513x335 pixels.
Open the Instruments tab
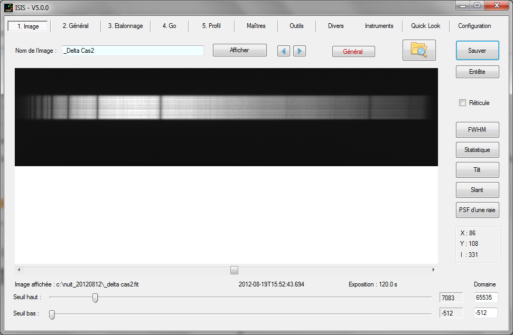379,26
